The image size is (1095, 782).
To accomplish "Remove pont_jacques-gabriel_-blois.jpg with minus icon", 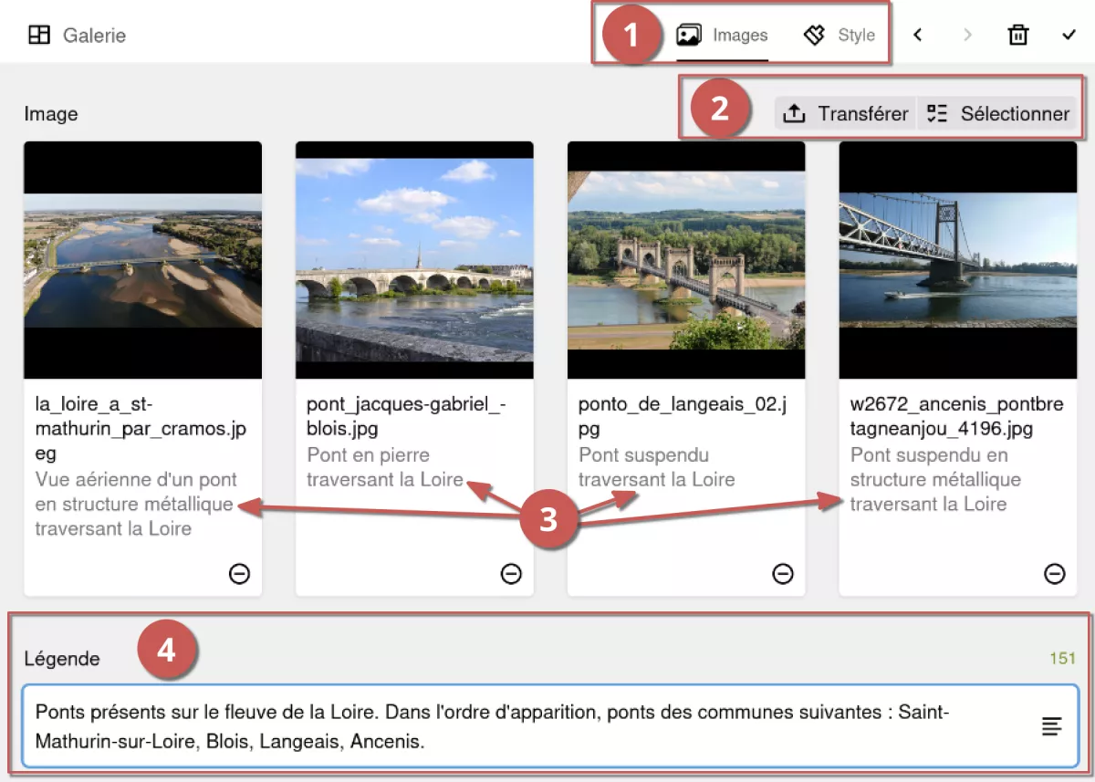I will (511, 574).
